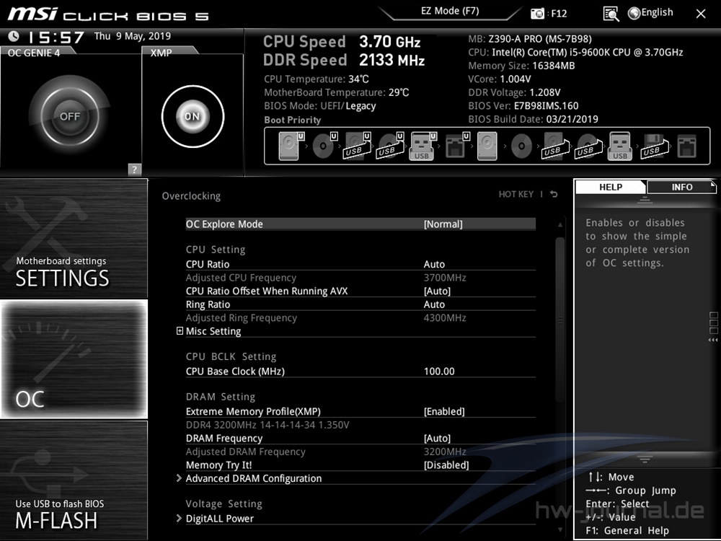Click the HOT KEY label
Image resolution: width=721 pixels, height=541 pixels.
[x=516, y=194]
